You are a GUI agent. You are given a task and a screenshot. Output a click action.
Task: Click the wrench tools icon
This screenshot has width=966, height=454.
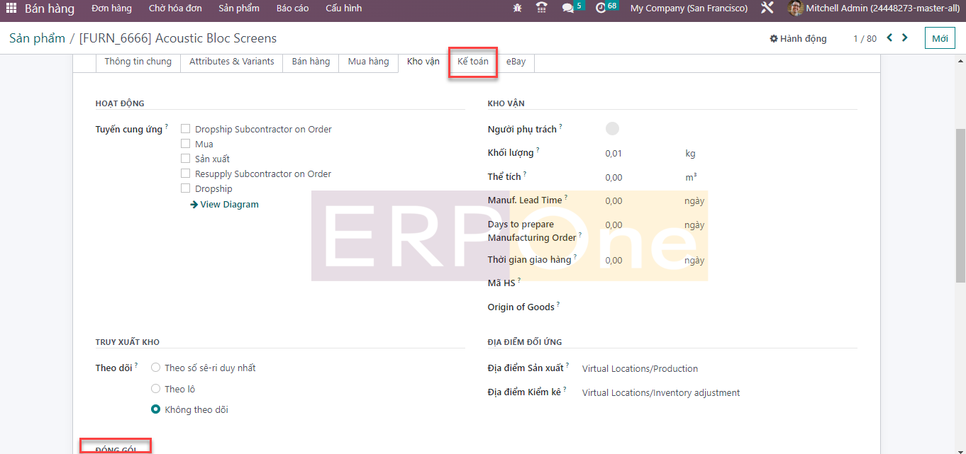[x=767, y=8]
